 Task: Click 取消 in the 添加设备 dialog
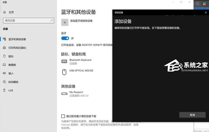point(192,115)
